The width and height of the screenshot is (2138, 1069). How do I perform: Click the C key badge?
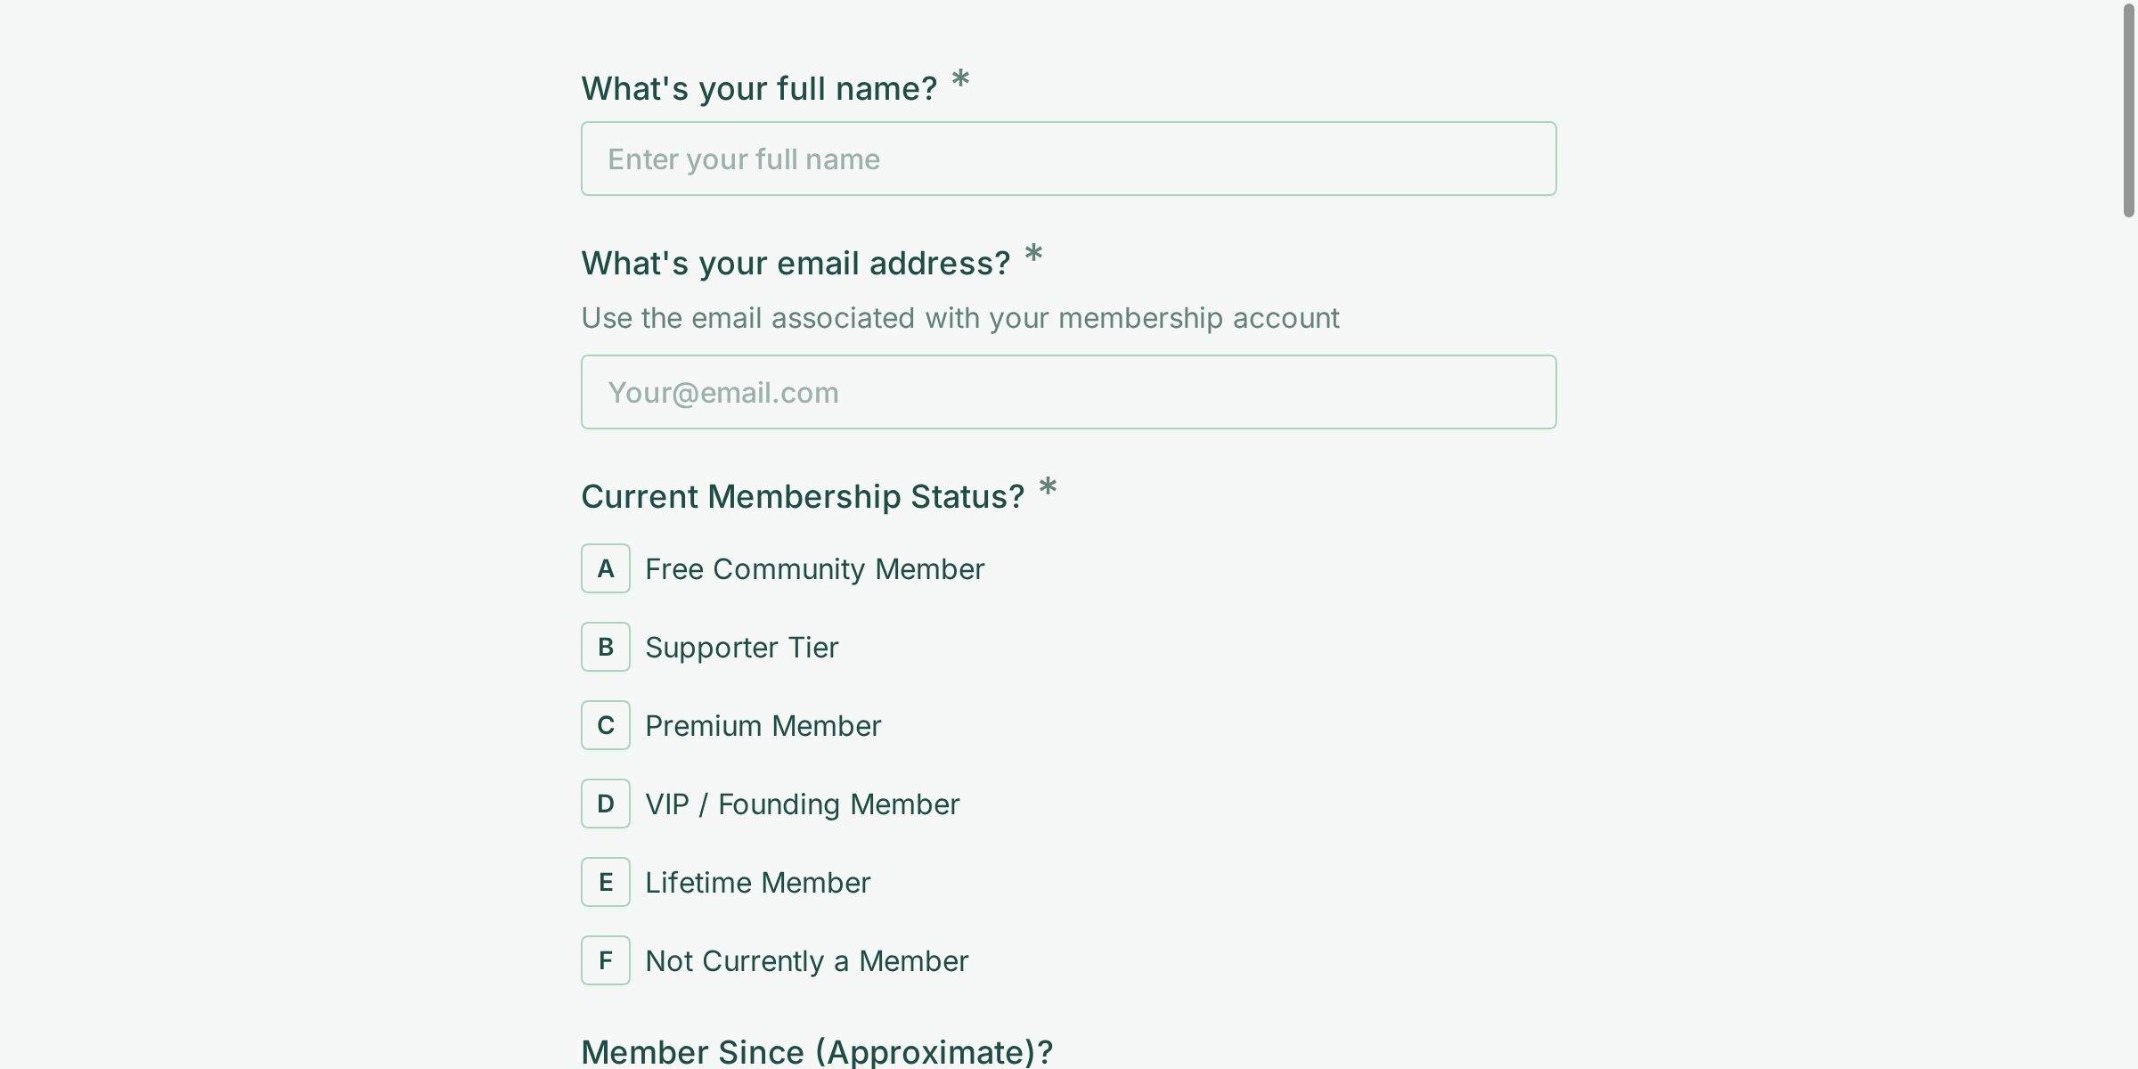pos(606,725)
